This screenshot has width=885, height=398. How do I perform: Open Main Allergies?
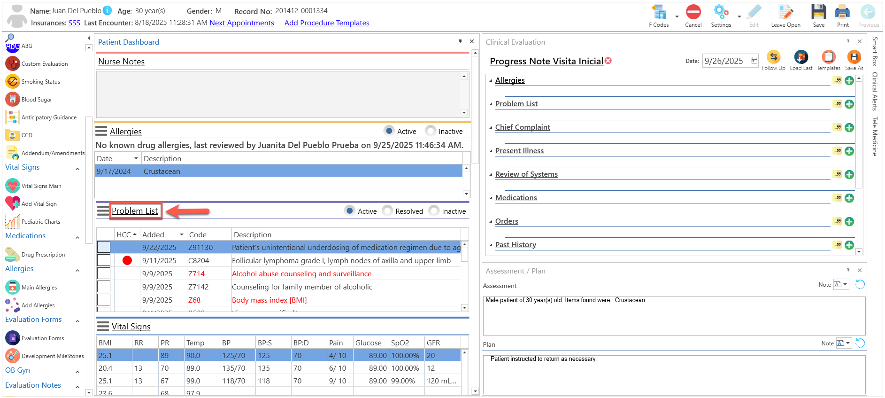click(x=31, y=287)
